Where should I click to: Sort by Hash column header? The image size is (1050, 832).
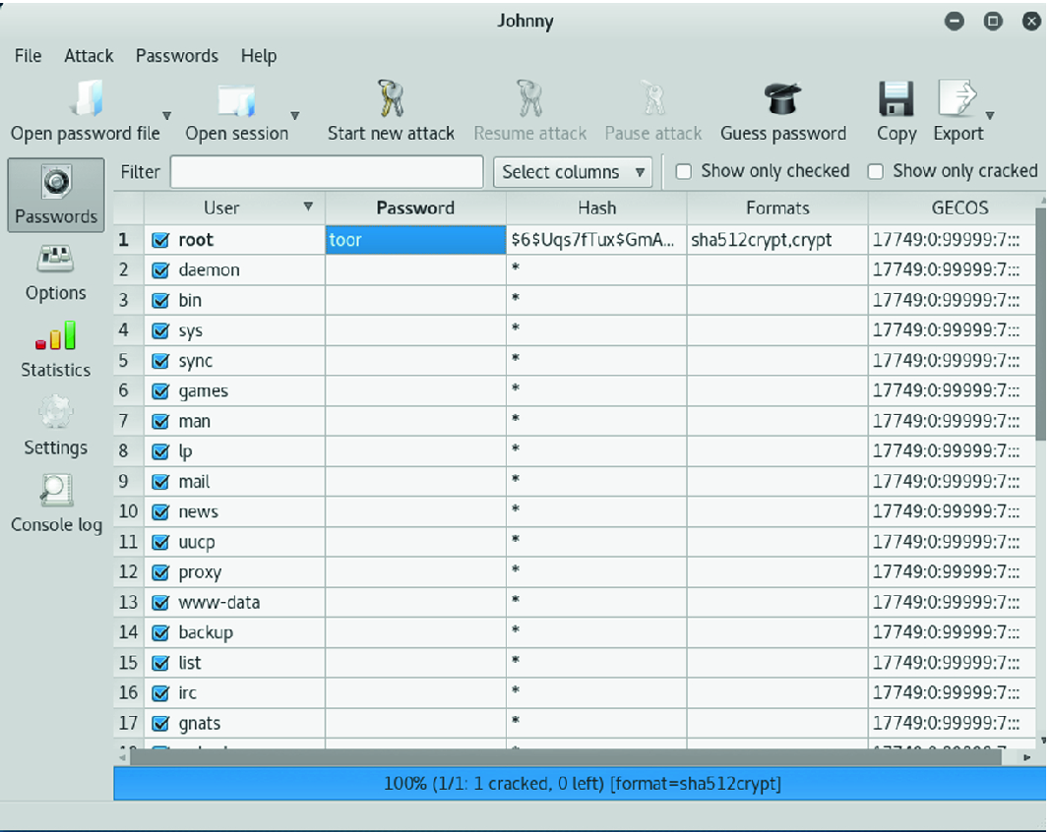[596, 208]
